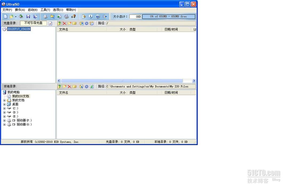The width and height of the screenshot is (284, 187).
Task: Sort disc list by 文件名 column header
Action: click(82, 29)
